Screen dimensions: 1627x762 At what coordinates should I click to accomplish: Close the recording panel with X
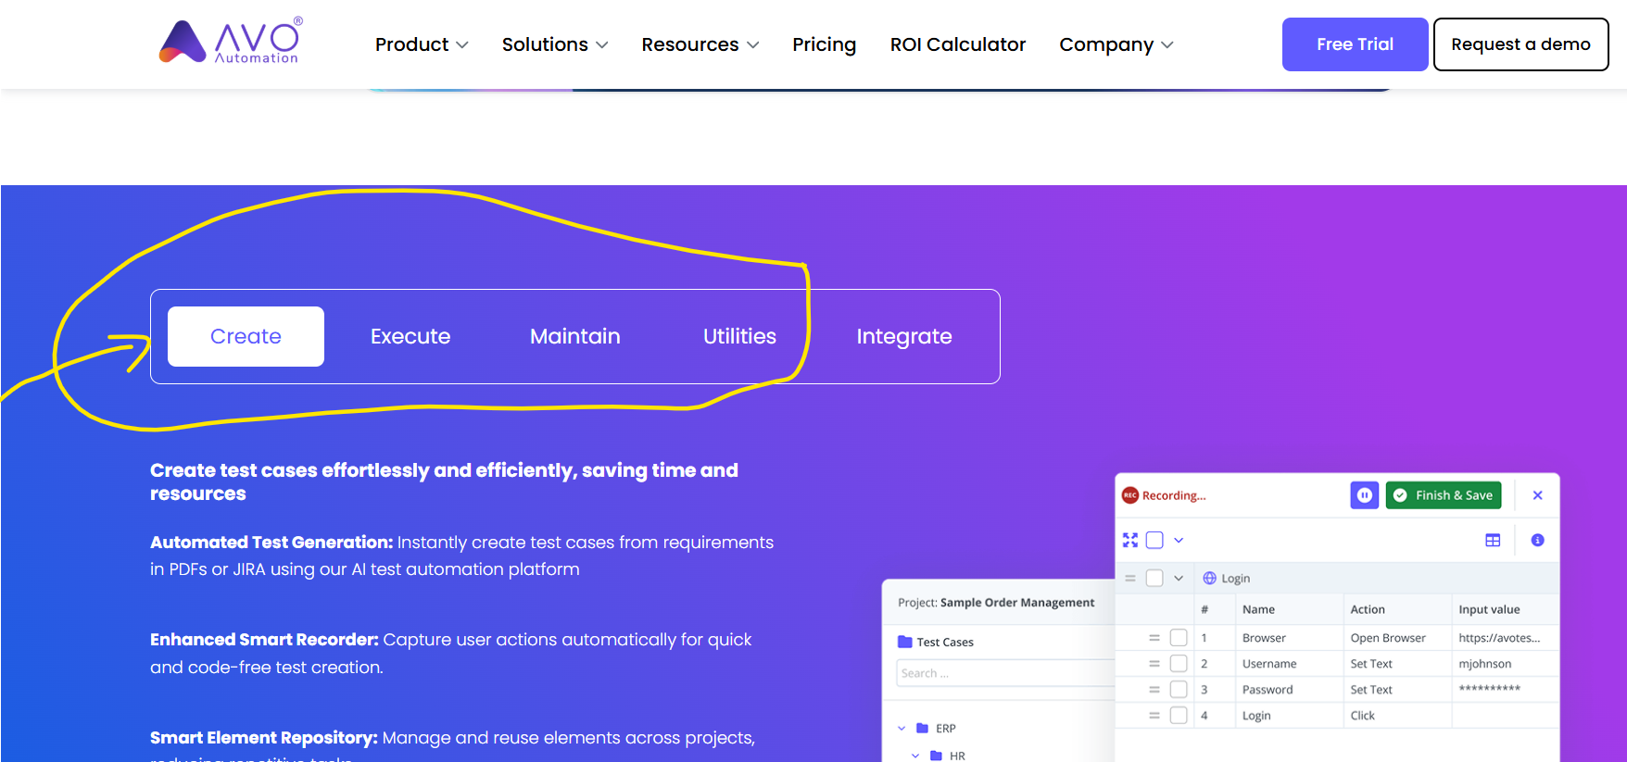[x=1537, y=495]
